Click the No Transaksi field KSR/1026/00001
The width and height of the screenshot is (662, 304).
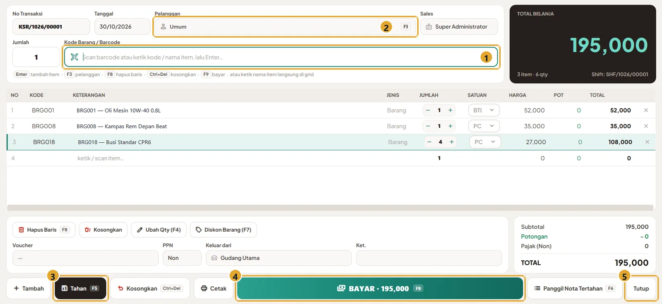coord(51,26)
